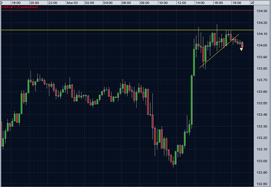Click the 133.40 price axis label
Screen dimensions: 271x187
262,115
